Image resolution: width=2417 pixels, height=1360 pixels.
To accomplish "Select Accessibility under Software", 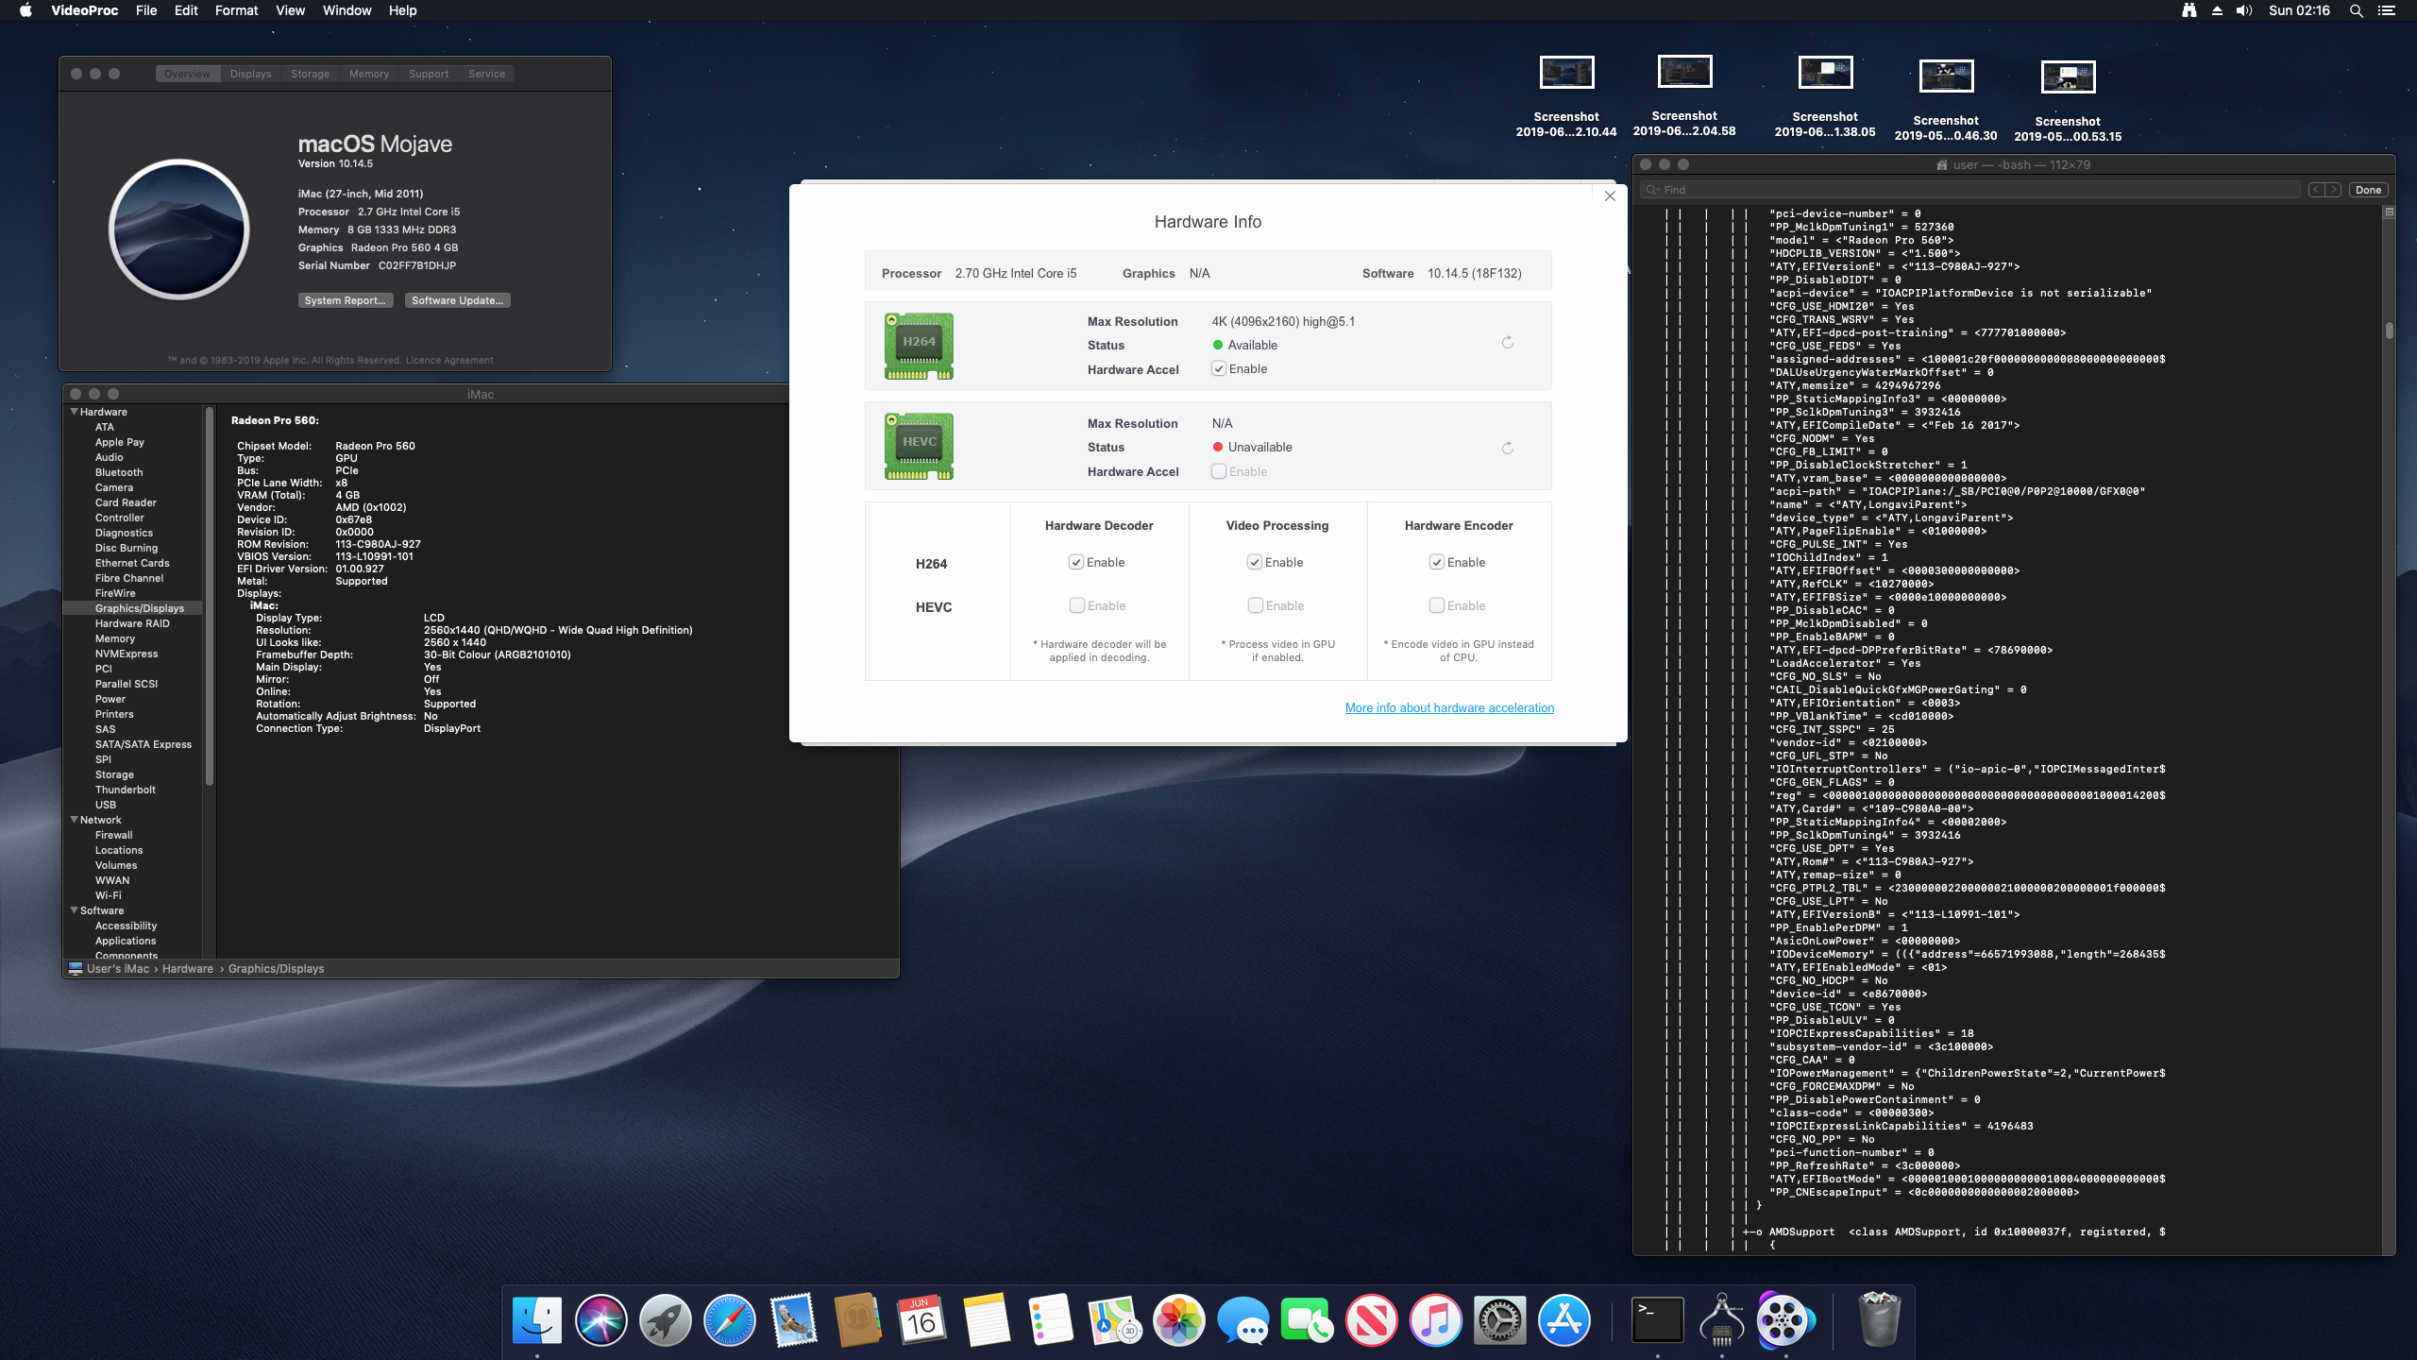I will point(126,926).
